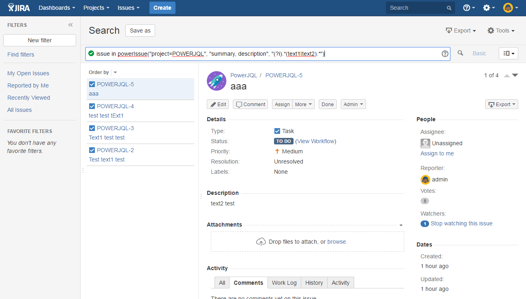Open the administration gear icon
The image size is (526, 299).
(x=487, y=8)
